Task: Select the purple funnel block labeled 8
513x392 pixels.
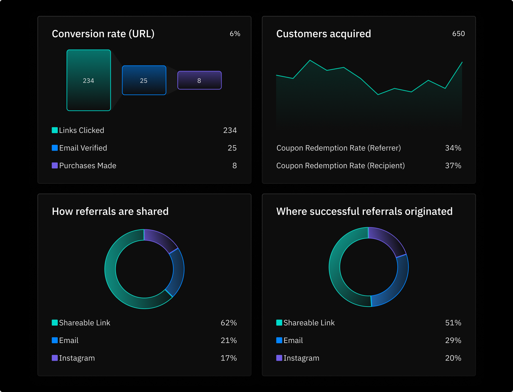Action: click(x=199, y=80)
